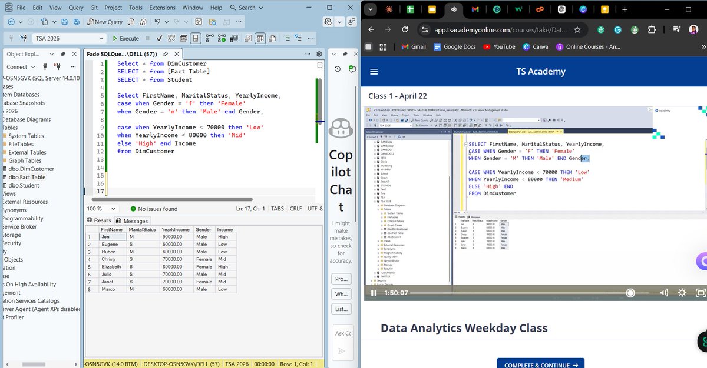Click the editor tab settings gear icon
This screenshot has width=707, height=368.
[319, 53]
